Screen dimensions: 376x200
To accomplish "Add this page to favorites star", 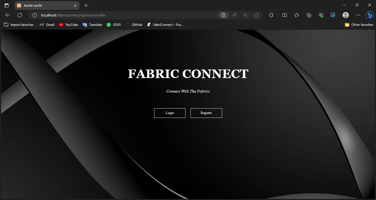I will pyautogui.click(x=257, y=15).
